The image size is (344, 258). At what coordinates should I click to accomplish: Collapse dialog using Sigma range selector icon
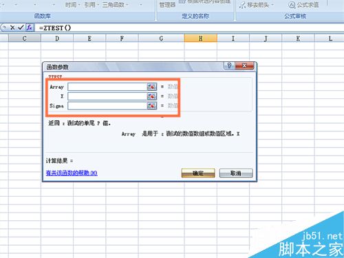[151, 106]
